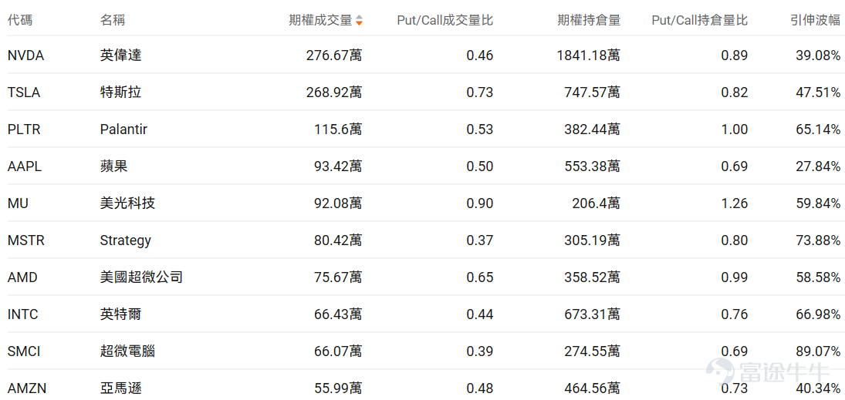Click MSTR open interest 305.19萬
845x400 pixels.
click(592, 240)
